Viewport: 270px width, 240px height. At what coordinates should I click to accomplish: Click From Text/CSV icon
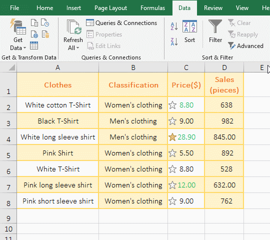34,22
